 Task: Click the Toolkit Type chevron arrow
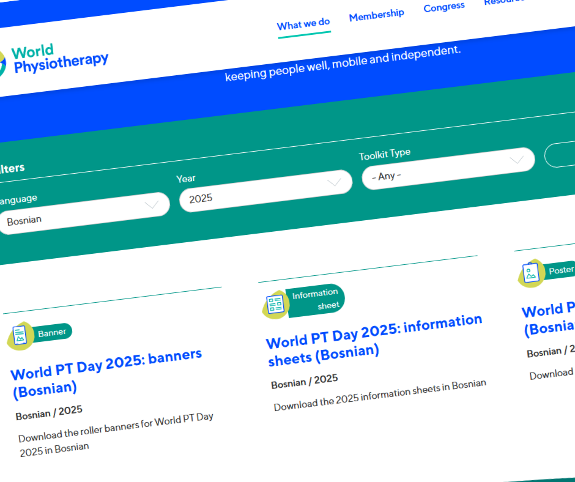[517, 160]
